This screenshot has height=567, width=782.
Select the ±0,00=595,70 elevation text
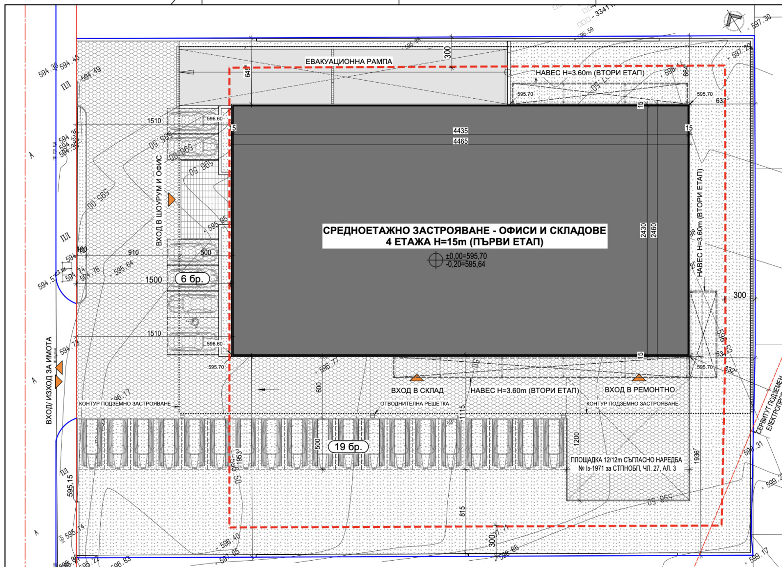coord(466,256)
